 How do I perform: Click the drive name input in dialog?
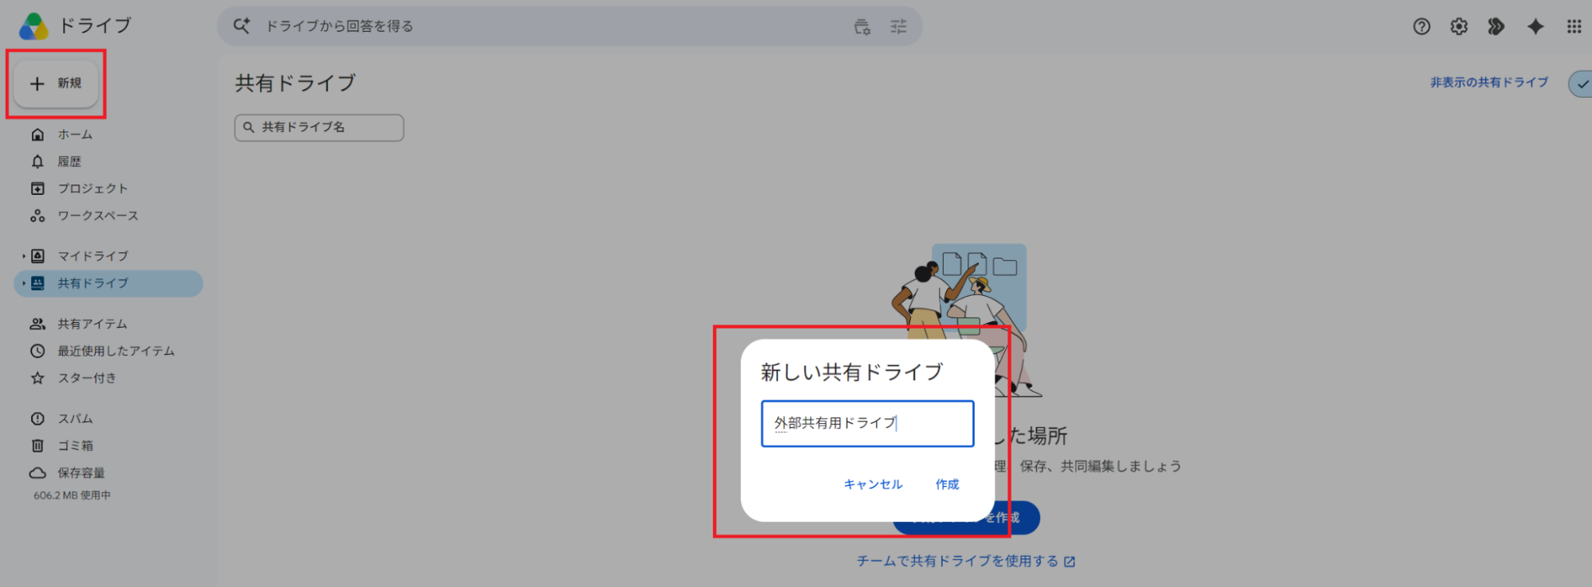click(867, 423)
